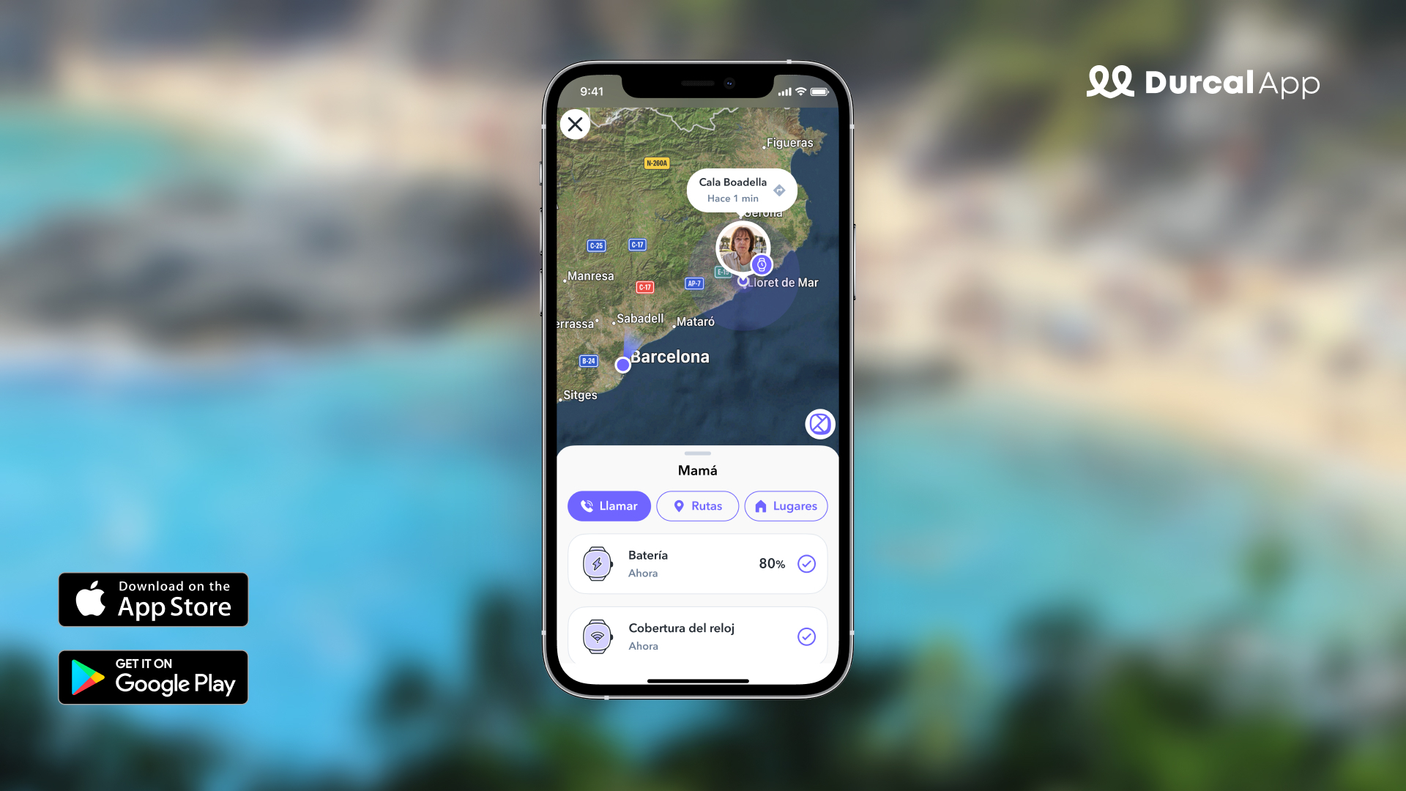Download Durcal on the App Store
The width and height of the screenshot is (1406, 791).
pos(155,598)
